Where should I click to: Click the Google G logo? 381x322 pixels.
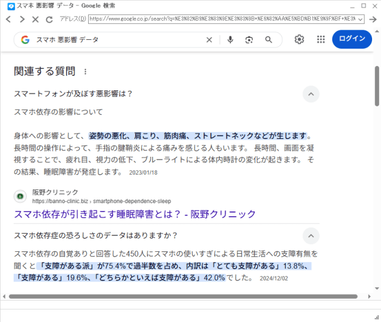[x=25, y=40]
